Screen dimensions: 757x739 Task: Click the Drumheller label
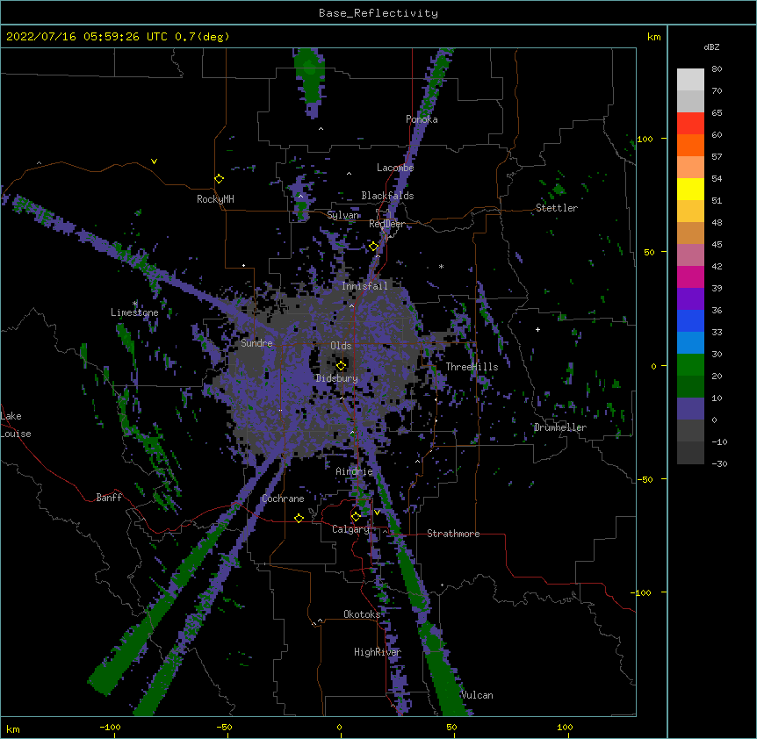pos(560,427)
